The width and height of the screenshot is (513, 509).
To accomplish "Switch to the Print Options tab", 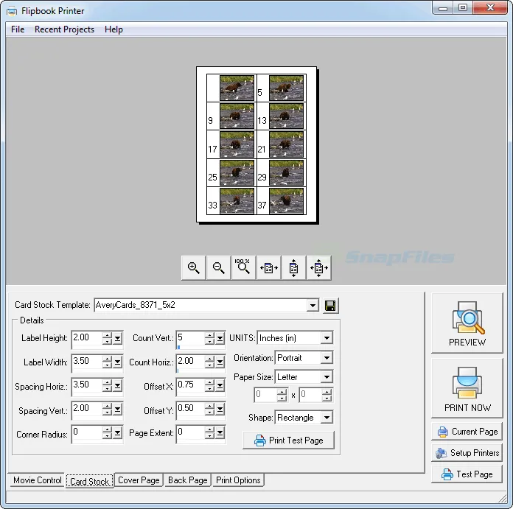I will point(238,480).
